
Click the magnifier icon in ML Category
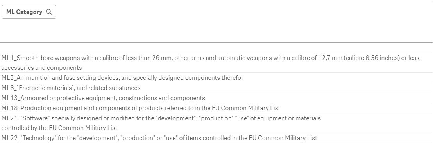point(49,12)
